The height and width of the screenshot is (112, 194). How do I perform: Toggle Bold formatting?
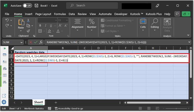40,26
